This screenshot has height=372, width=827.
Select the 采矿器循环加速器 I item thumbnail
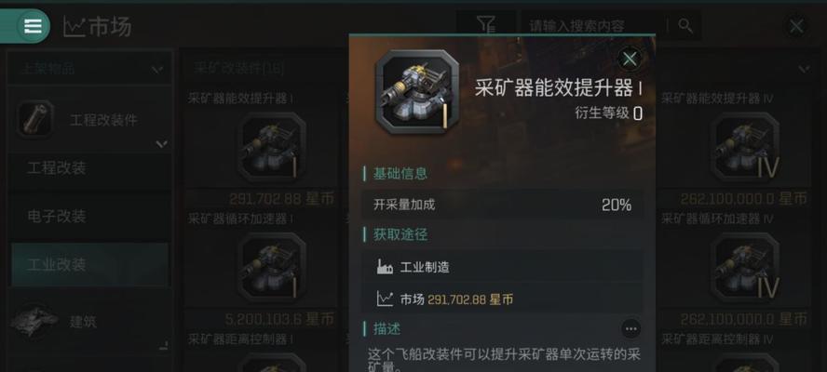(x=271, y=268)
